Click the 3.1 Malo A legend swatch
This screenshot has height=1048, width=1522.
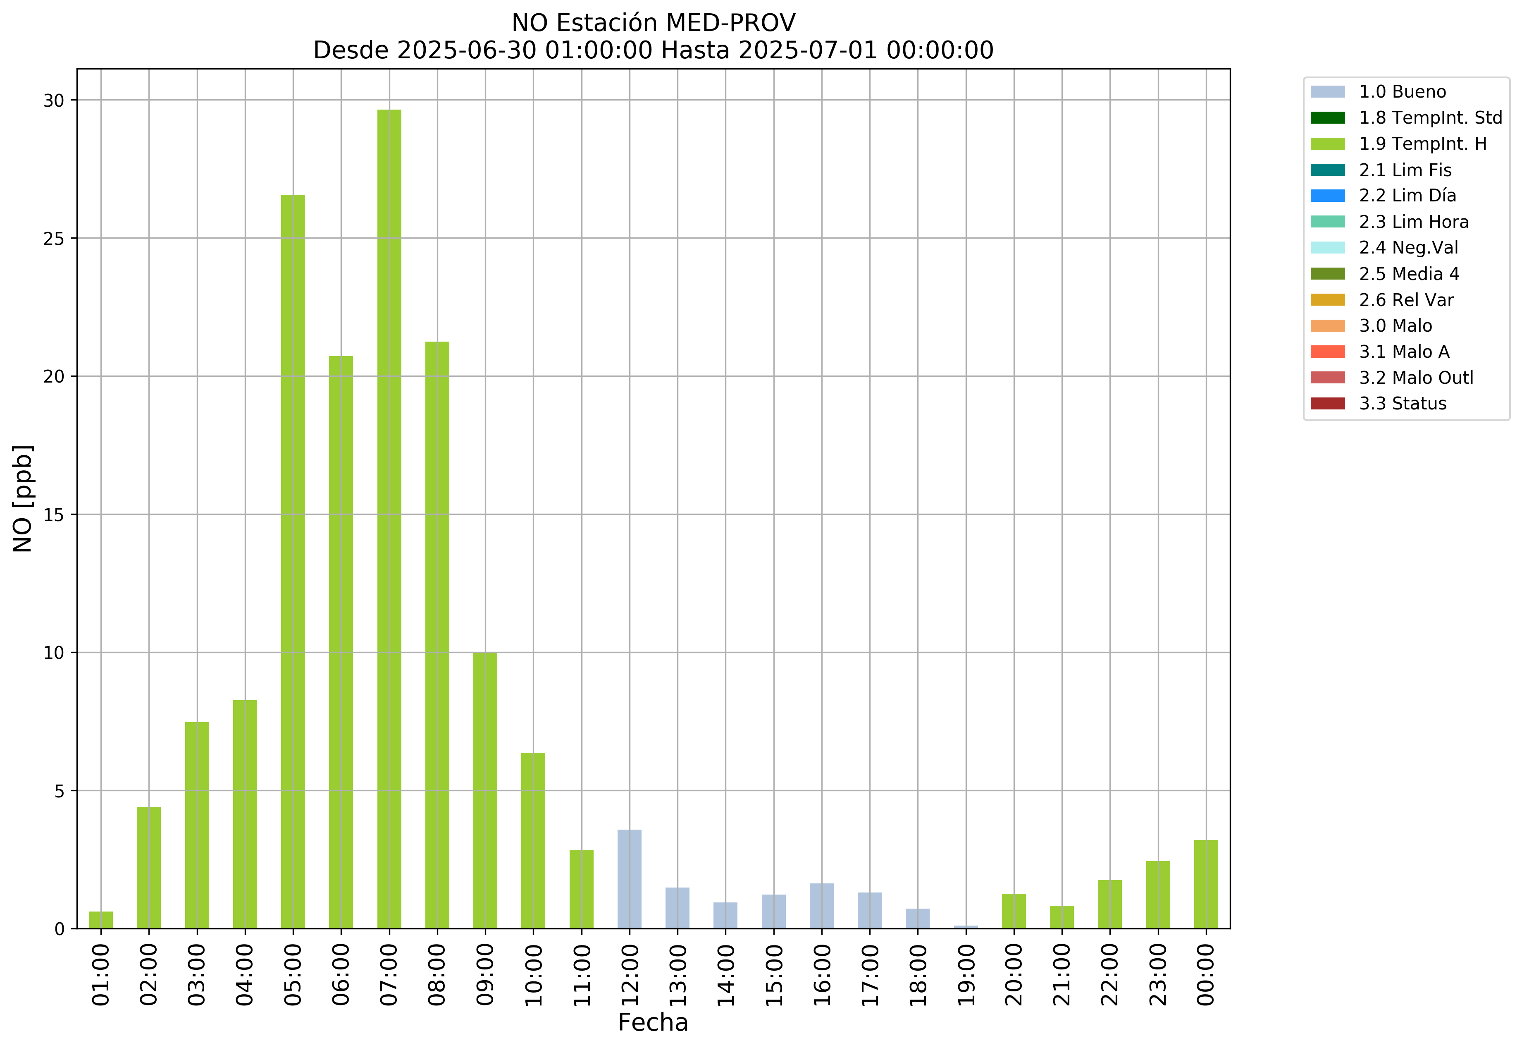coord(1327,352)
